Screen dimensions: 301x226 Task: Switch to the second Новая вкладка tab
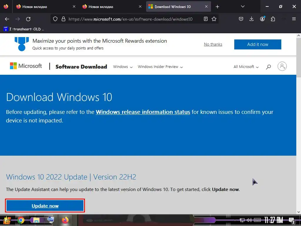(111, 6)
